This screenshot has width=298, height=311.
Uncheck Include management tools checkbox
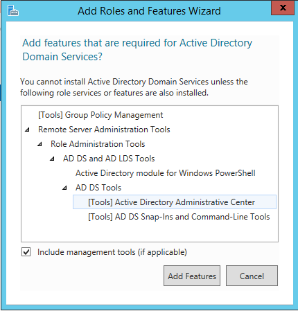tap(26, 252)
